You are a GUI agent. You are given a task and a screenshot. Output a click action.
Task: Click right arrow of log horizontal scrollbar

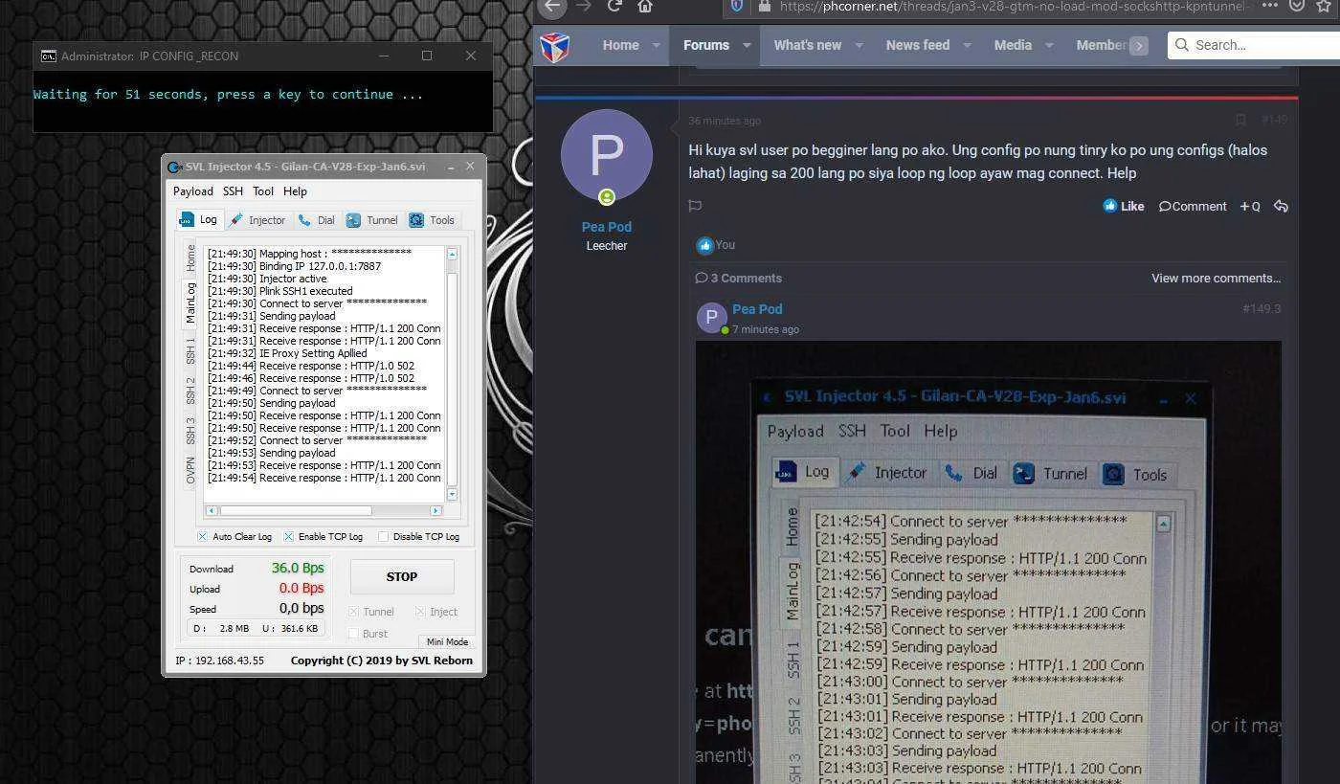(435, 510)
